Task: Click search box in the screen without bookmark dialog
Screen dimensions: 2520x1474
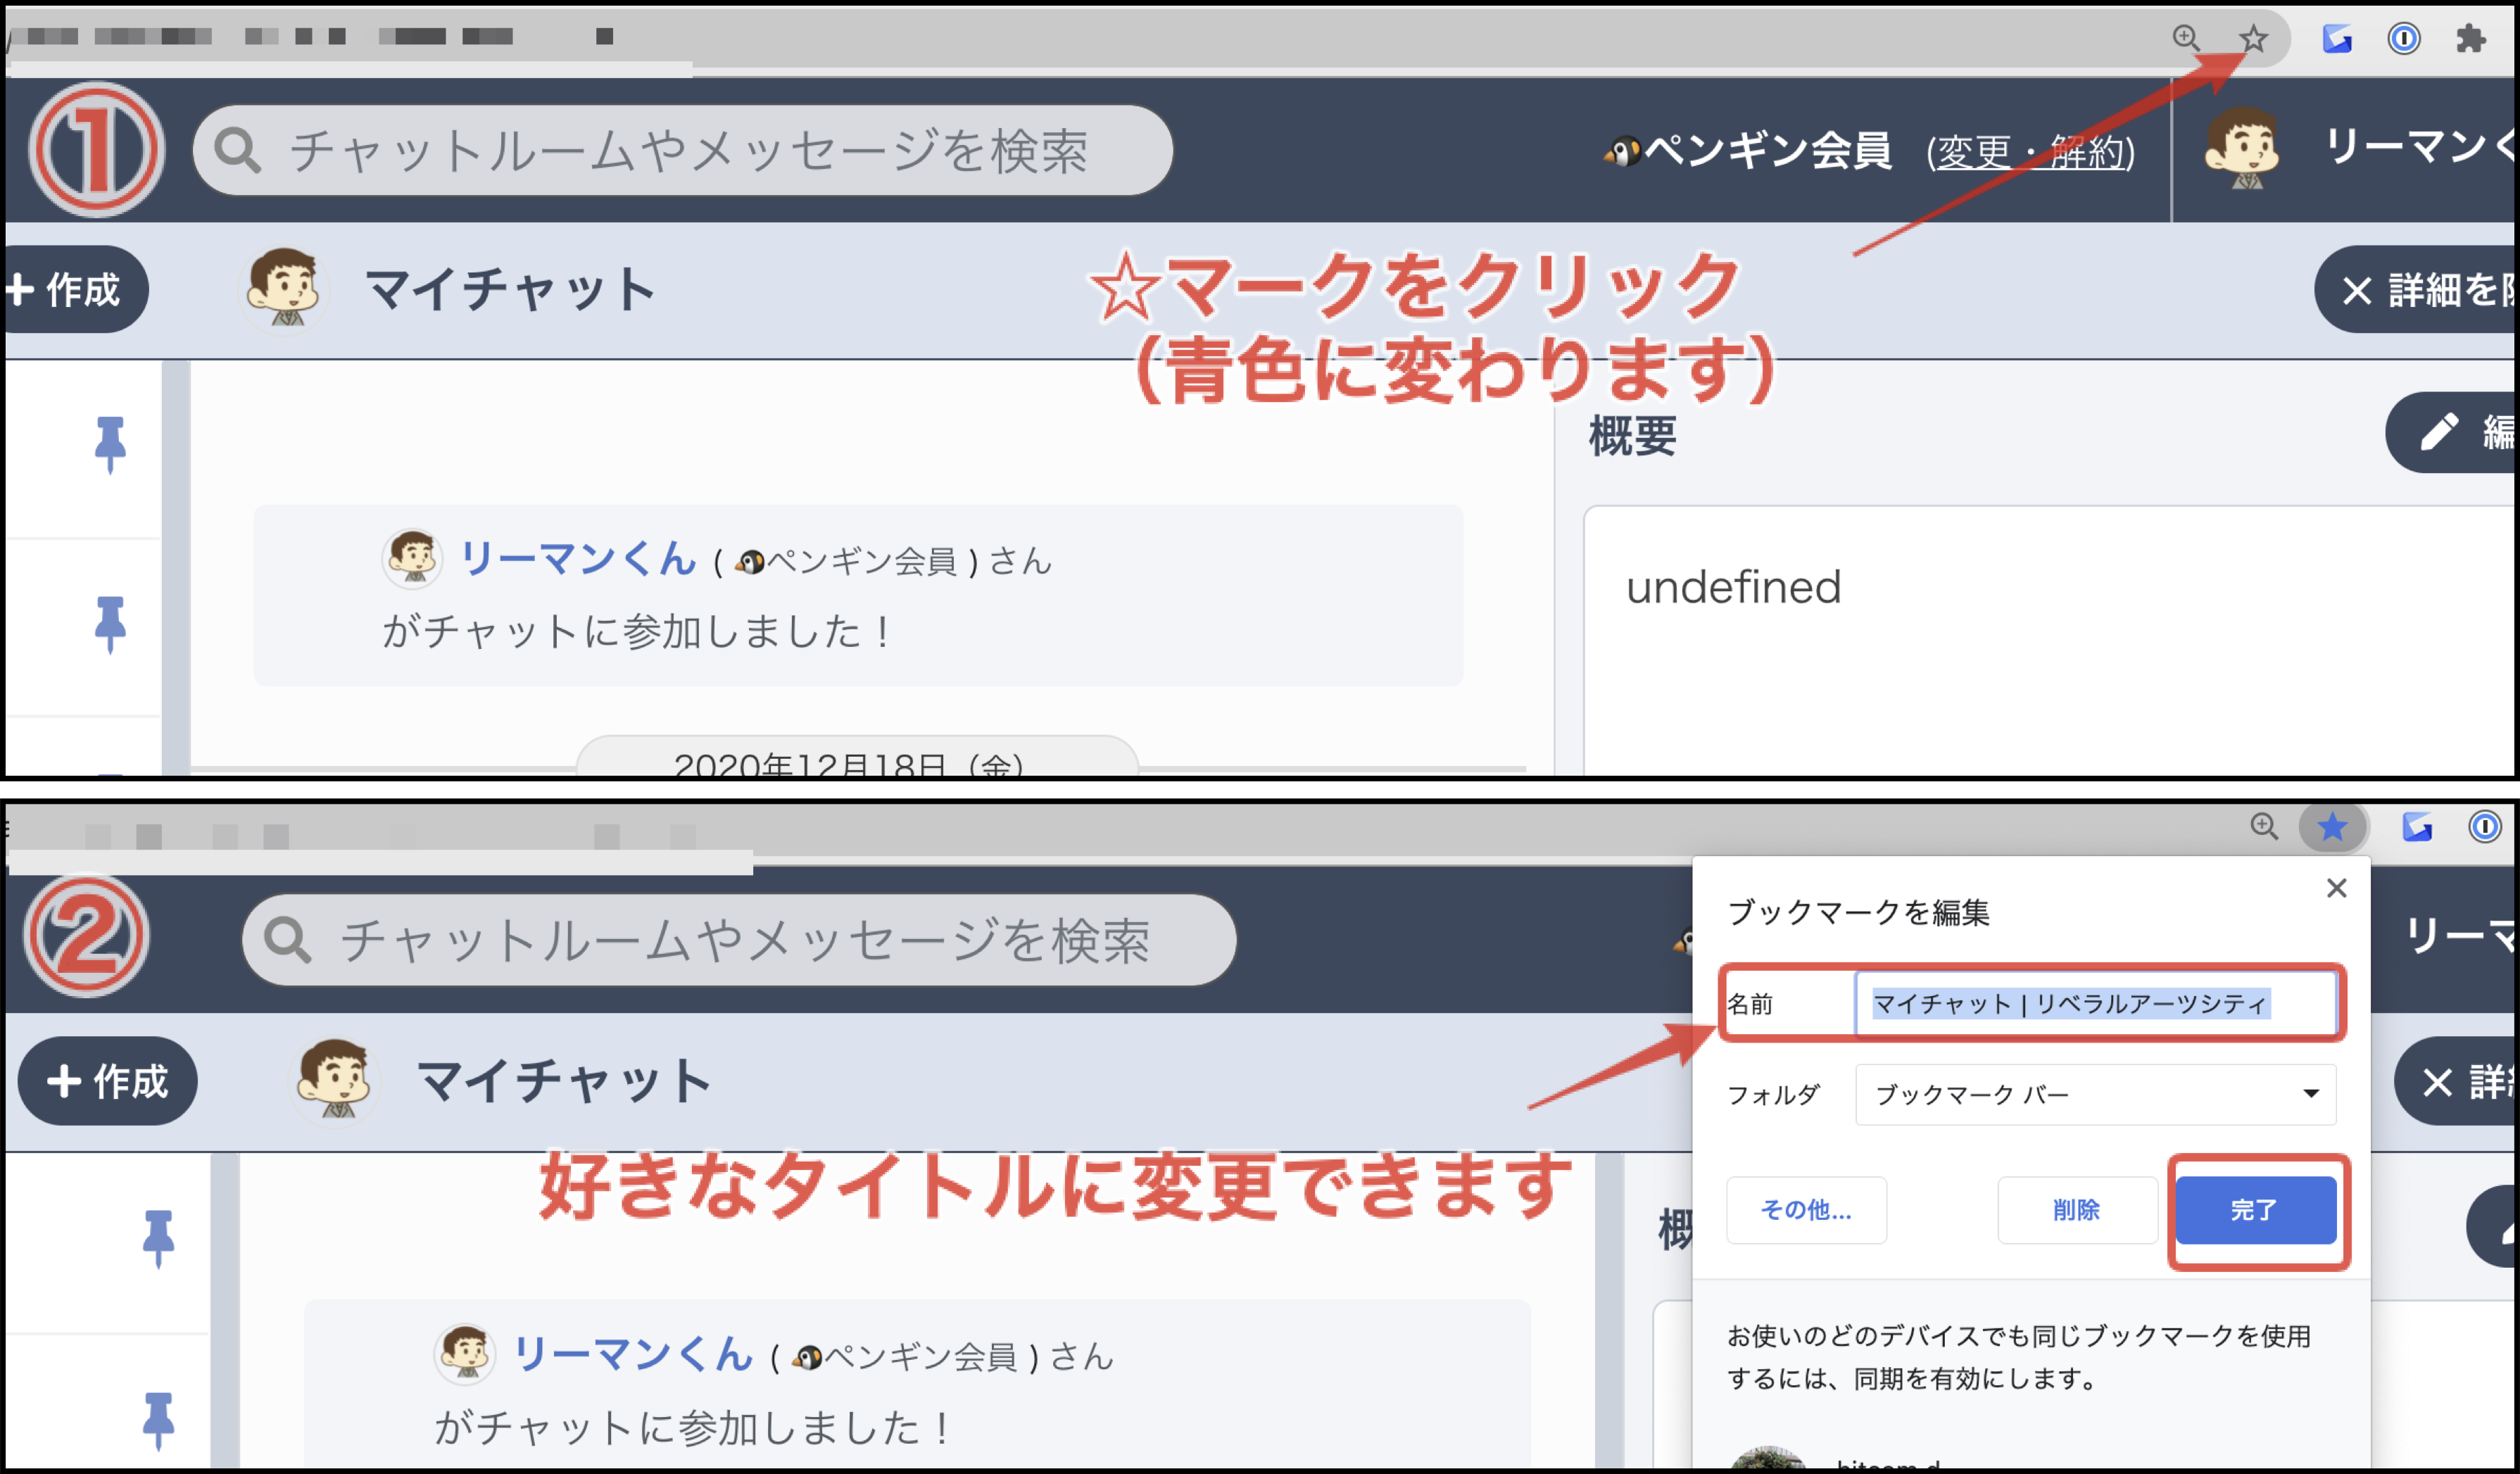Action: pos(682,151)
